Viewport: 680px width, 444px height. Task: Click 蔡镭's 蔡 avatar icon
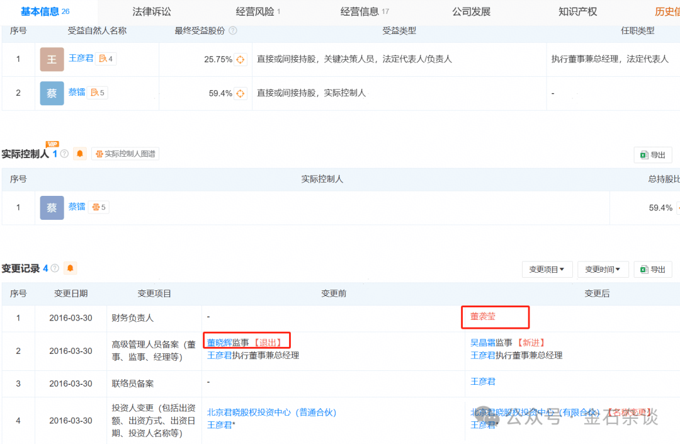[x=51, y=93]
